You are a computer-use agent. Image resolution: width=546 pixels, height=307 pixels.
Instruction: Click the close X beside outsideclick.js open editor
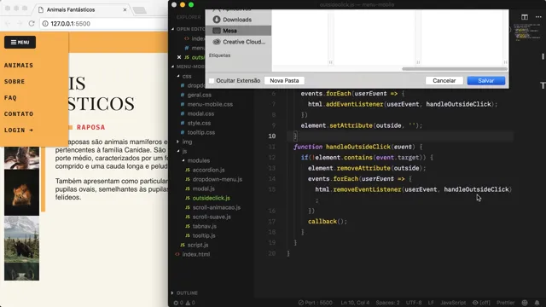[x=179, y=57]
